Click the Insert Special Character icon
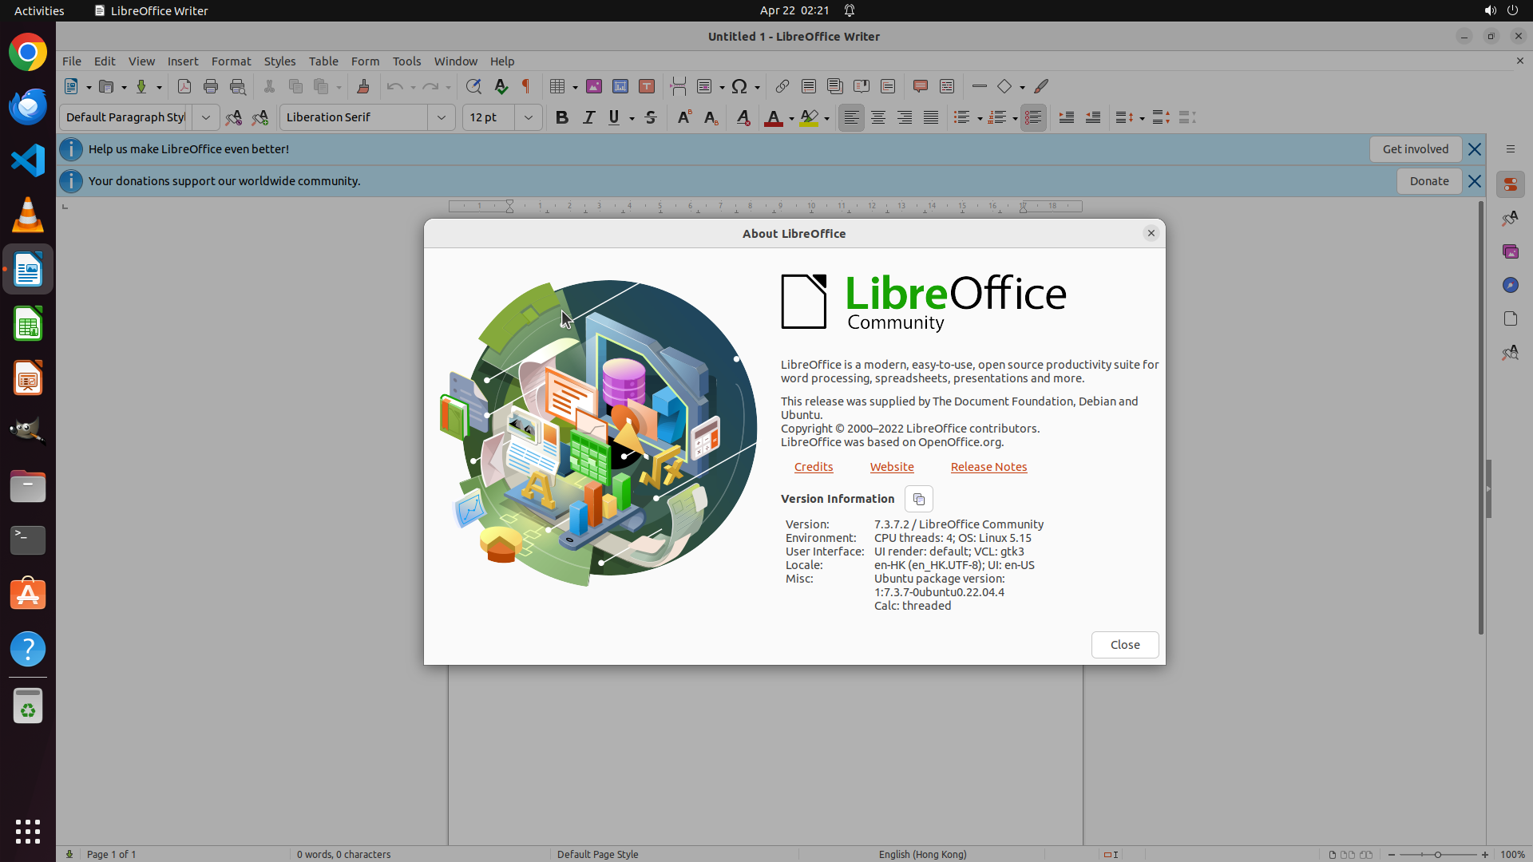 [x=739, y=86]
